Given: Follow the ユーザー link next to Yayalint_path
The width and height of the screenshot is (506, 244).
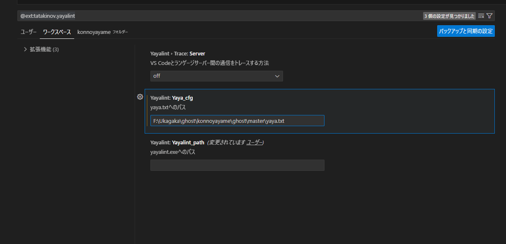Looking at the screenshot, I should pyautogui.click(x=254, y=142).
